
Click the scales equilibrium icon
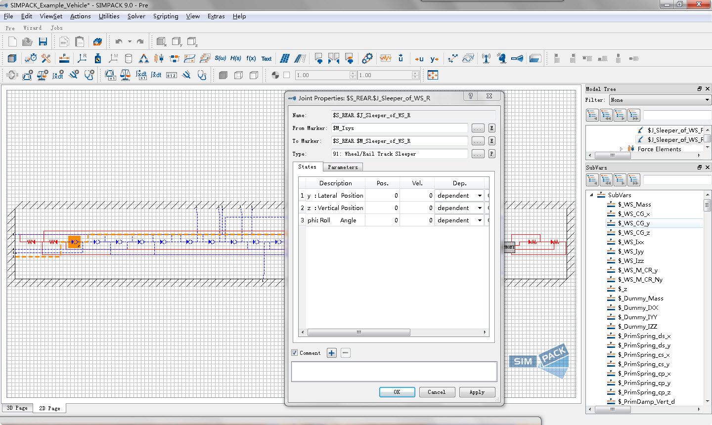(126, 75)
